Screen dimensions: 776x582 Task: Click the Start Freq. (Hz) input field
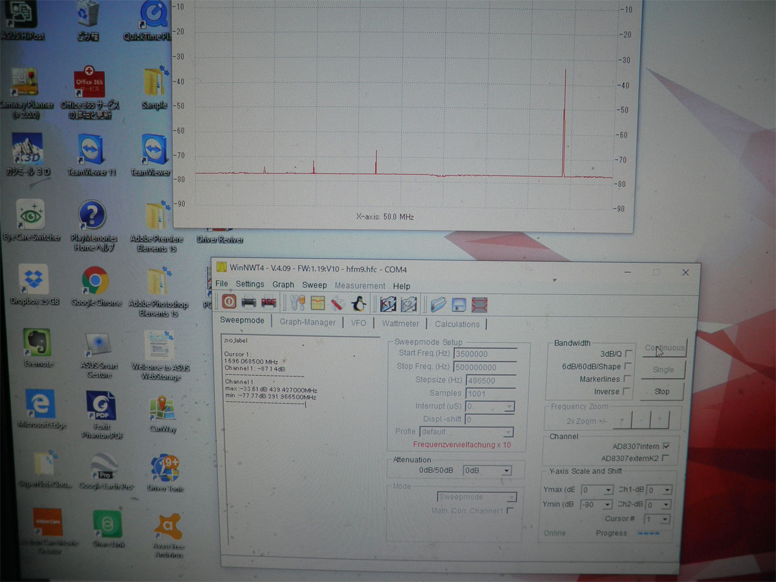pos(485,354)
